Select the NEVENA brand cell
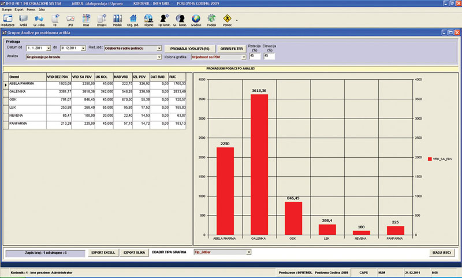The width and height of the screenshot is (462, 278). pyautogui.click(x=27, y=116)
